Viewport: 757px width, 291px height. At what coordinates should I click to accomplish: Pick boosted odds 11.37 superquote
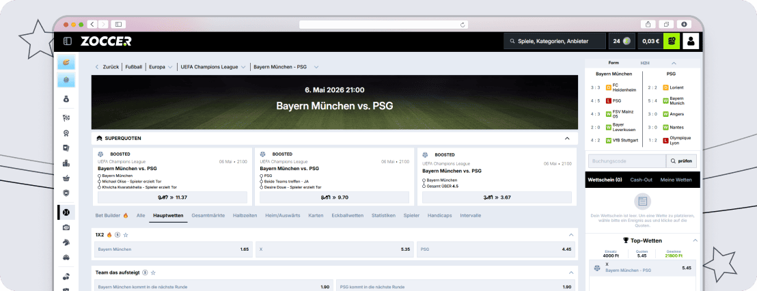pyautogui.click(x=172, y=197)
